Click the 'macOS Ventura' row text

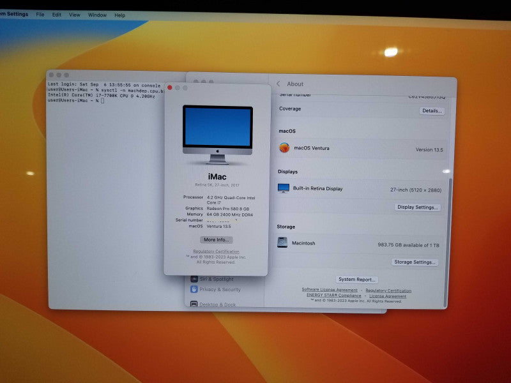312,148
